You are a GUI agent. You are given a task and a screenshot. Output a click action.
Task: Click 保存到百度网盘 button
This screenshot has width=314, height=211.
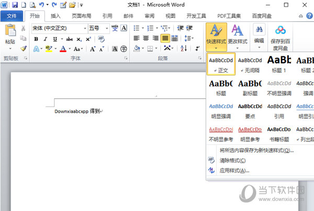[x=281, y=38]
